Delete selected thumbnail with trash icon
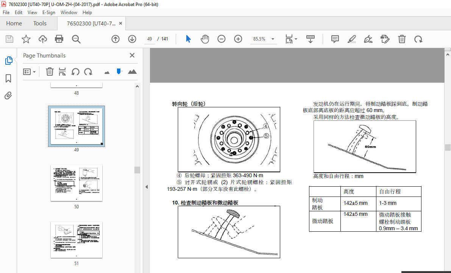Image resolution: width=451 pixels, height=273 pixels. coord(50,72)
